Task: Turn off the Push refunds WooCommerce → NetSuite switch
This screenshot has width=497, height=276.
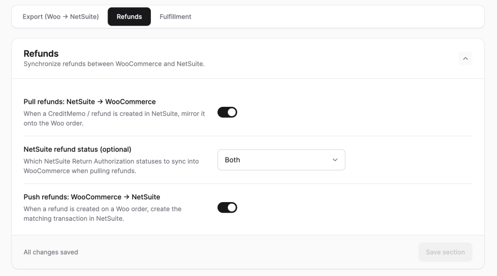Action: tap(227, 208)
